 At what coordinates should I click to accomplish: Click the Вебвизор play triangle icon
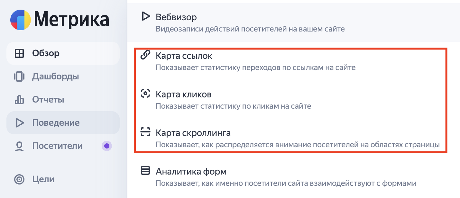(x=146, y=16)
